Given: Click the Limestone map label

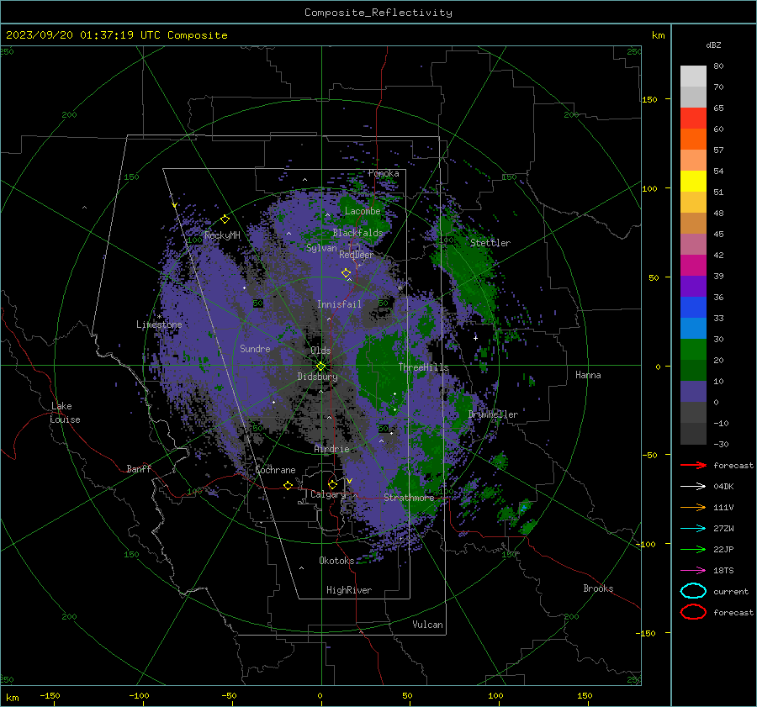Looking at the screenshot, I should [159, 324].
